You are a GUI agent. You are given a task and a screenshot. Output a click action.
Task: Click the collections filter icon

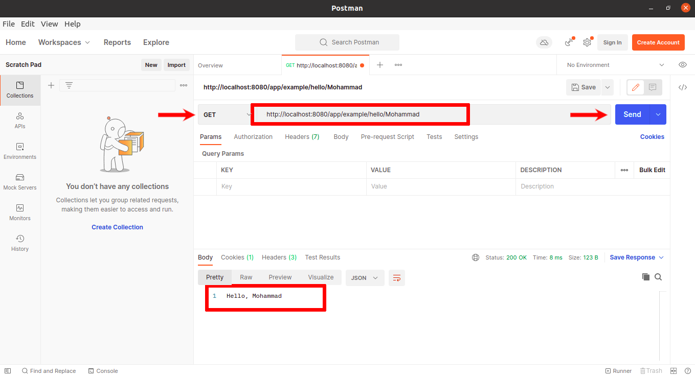pos(69,85)
